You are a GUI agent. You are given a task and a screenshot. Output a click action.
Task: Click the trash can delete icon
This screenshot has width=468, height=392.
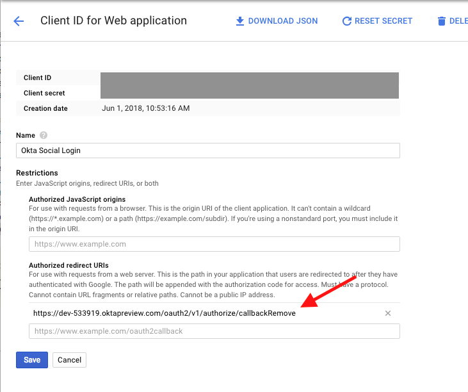[441, 21]
